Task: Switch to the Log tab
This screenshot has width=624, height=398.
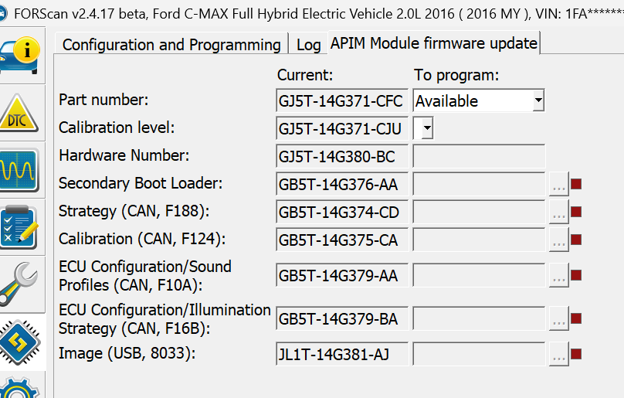Action: tap(308, 45)
